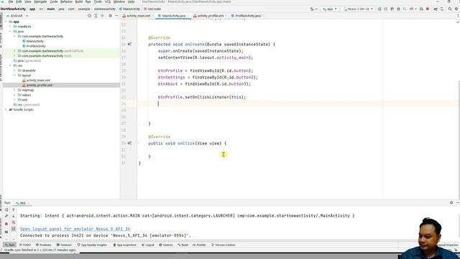
Task: Open the Refactor menu
Action: [66, 1]
